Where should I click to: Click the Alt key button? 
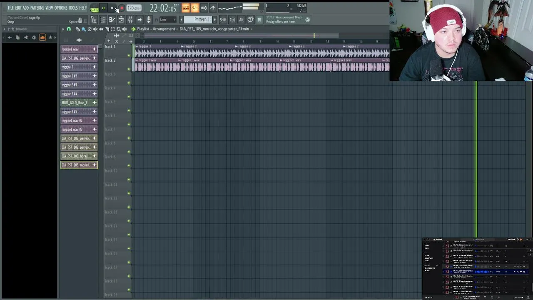241,20
